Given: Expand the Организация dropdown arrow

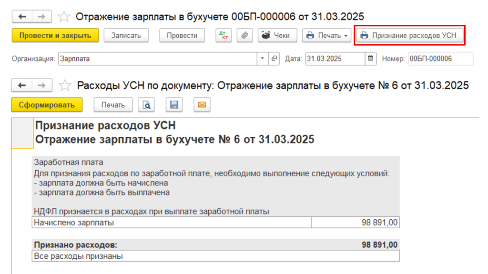Looking at the screenshot, I should (263, 59).
